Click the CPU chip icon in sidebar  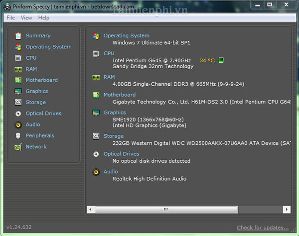[x=18, y=58]
